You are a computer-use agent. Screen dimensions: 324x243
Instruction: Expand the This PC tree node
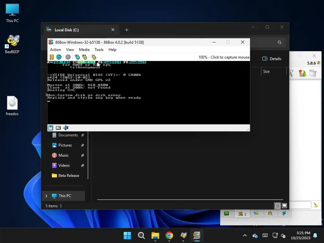click(46, 196)
